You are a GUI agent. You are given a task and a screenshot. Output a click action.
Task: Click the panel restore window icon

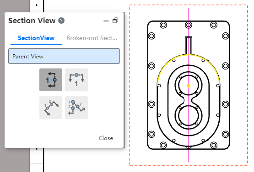click(x=115, y=21)
